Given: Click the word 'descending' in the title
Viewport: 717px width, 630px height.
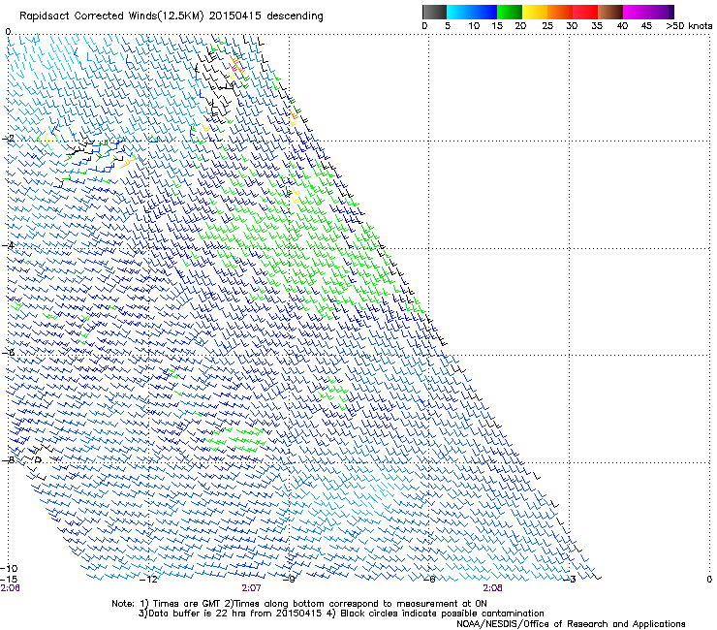Looking at the screenshot, I should point(295,16).
